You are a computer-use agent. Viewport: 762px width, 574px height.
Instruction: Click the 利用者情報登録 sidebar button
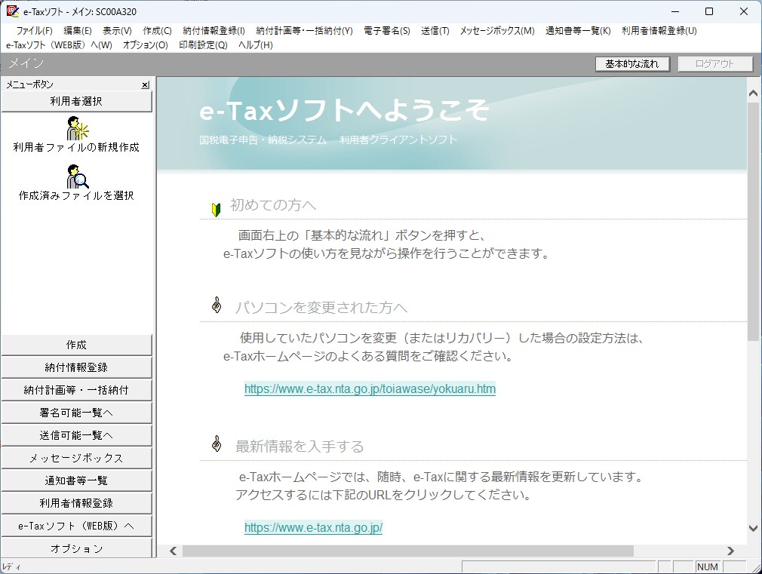76,503
